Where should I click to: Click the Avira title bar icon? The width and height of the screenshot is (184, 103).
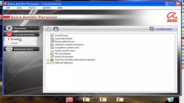click(5, 4)
